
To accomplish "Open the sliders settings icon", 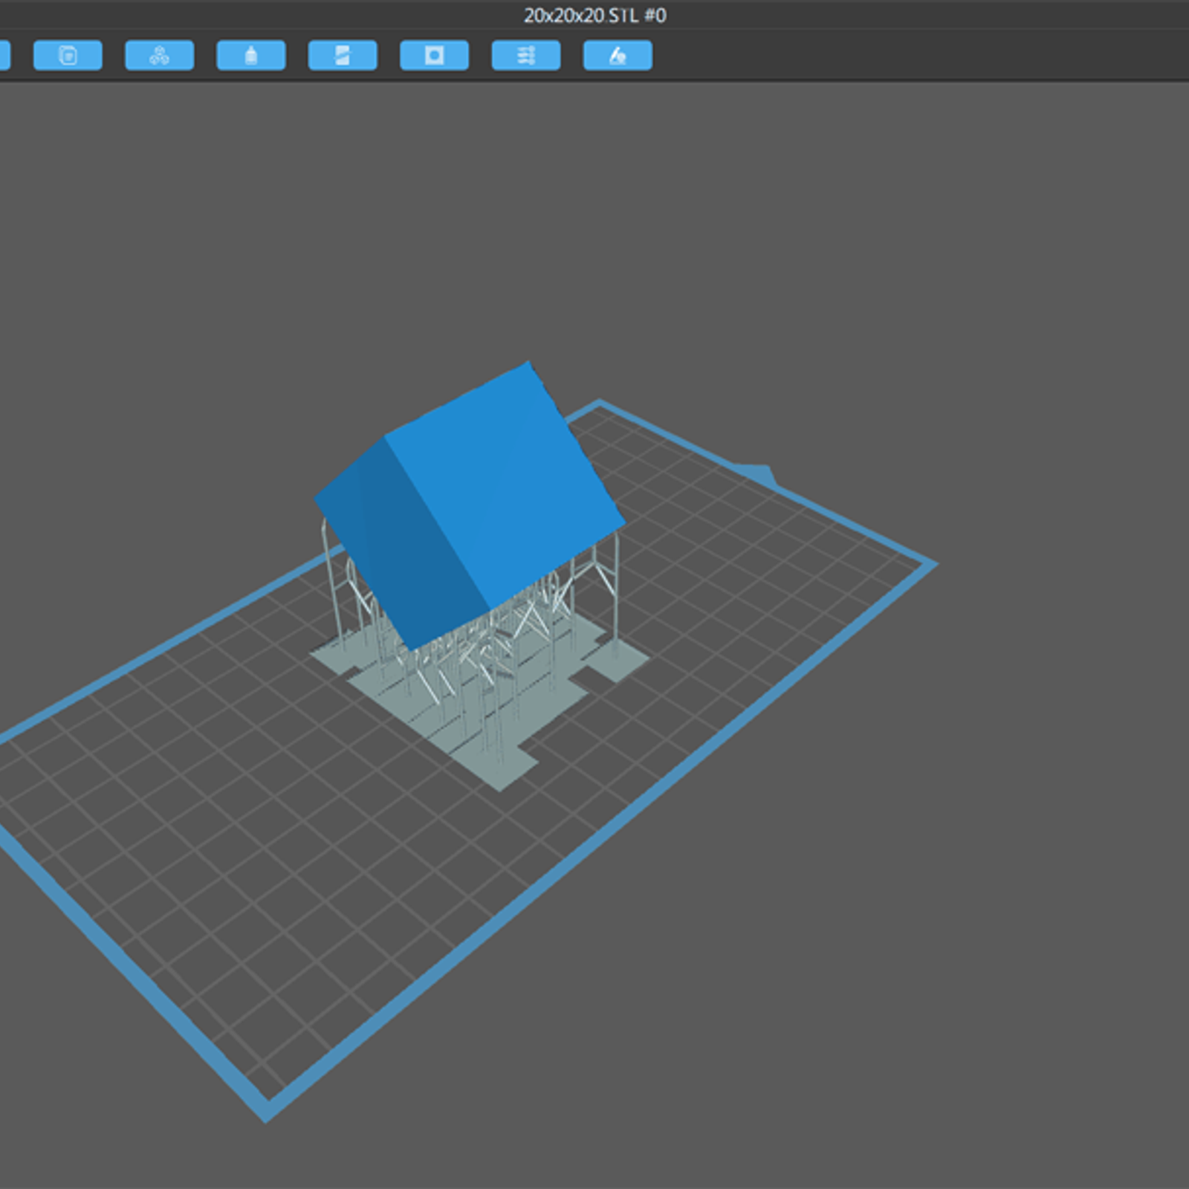I will click(x=525, y=56).
